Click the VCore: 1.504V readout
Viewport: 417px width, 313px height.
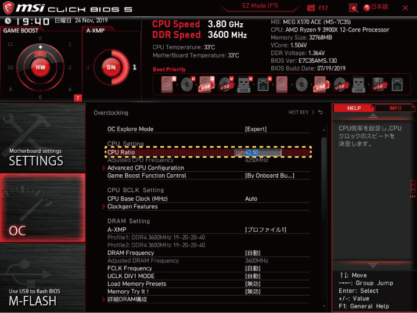pos(289,45)
